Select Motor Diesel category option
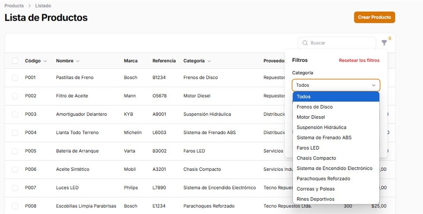The width and height of the screenshot is (423, 214). coord(311,117)
